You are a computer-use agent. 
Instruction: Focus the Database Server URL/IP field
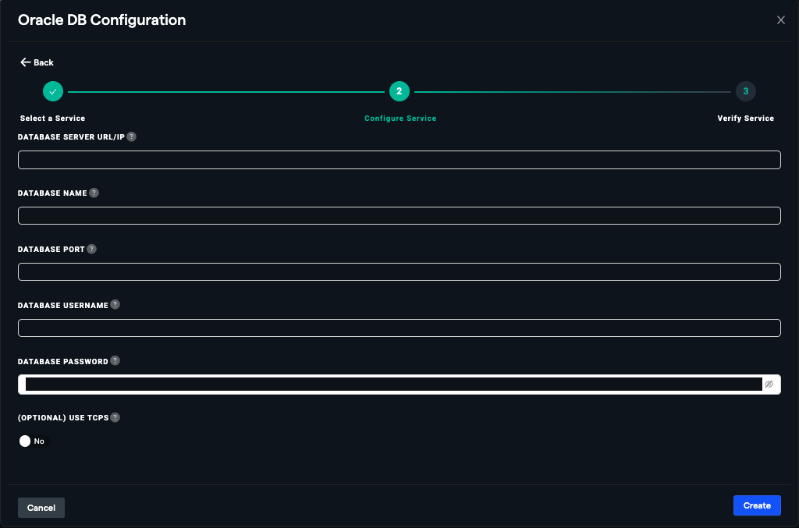tap(399, 160)
